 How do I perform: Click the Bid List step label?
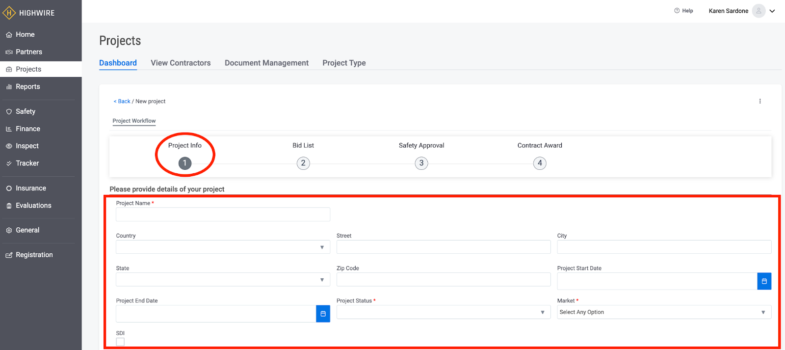click(x=303, y=145)
